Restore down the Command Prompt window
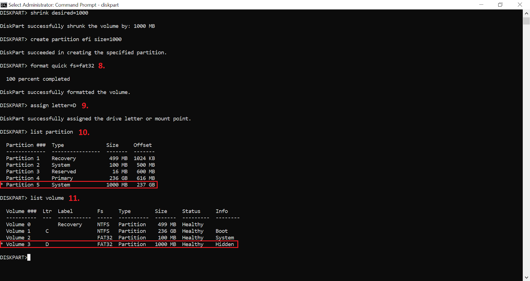Screen dimensions: 530x281 pyautogui.click(x=500, y=5)
